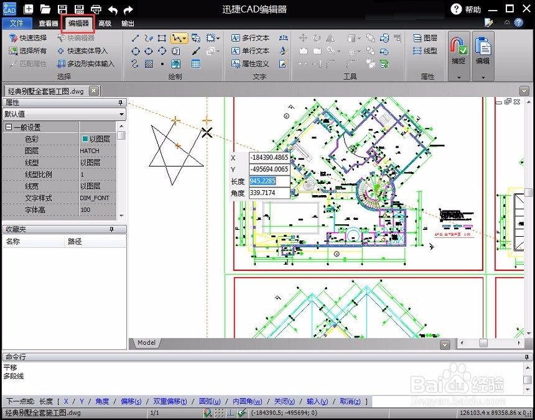Click the length input field

pyautogui.click(x=269, y=181)
